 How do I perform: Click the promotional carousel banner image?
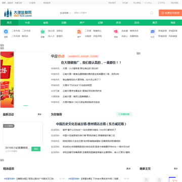7,79
